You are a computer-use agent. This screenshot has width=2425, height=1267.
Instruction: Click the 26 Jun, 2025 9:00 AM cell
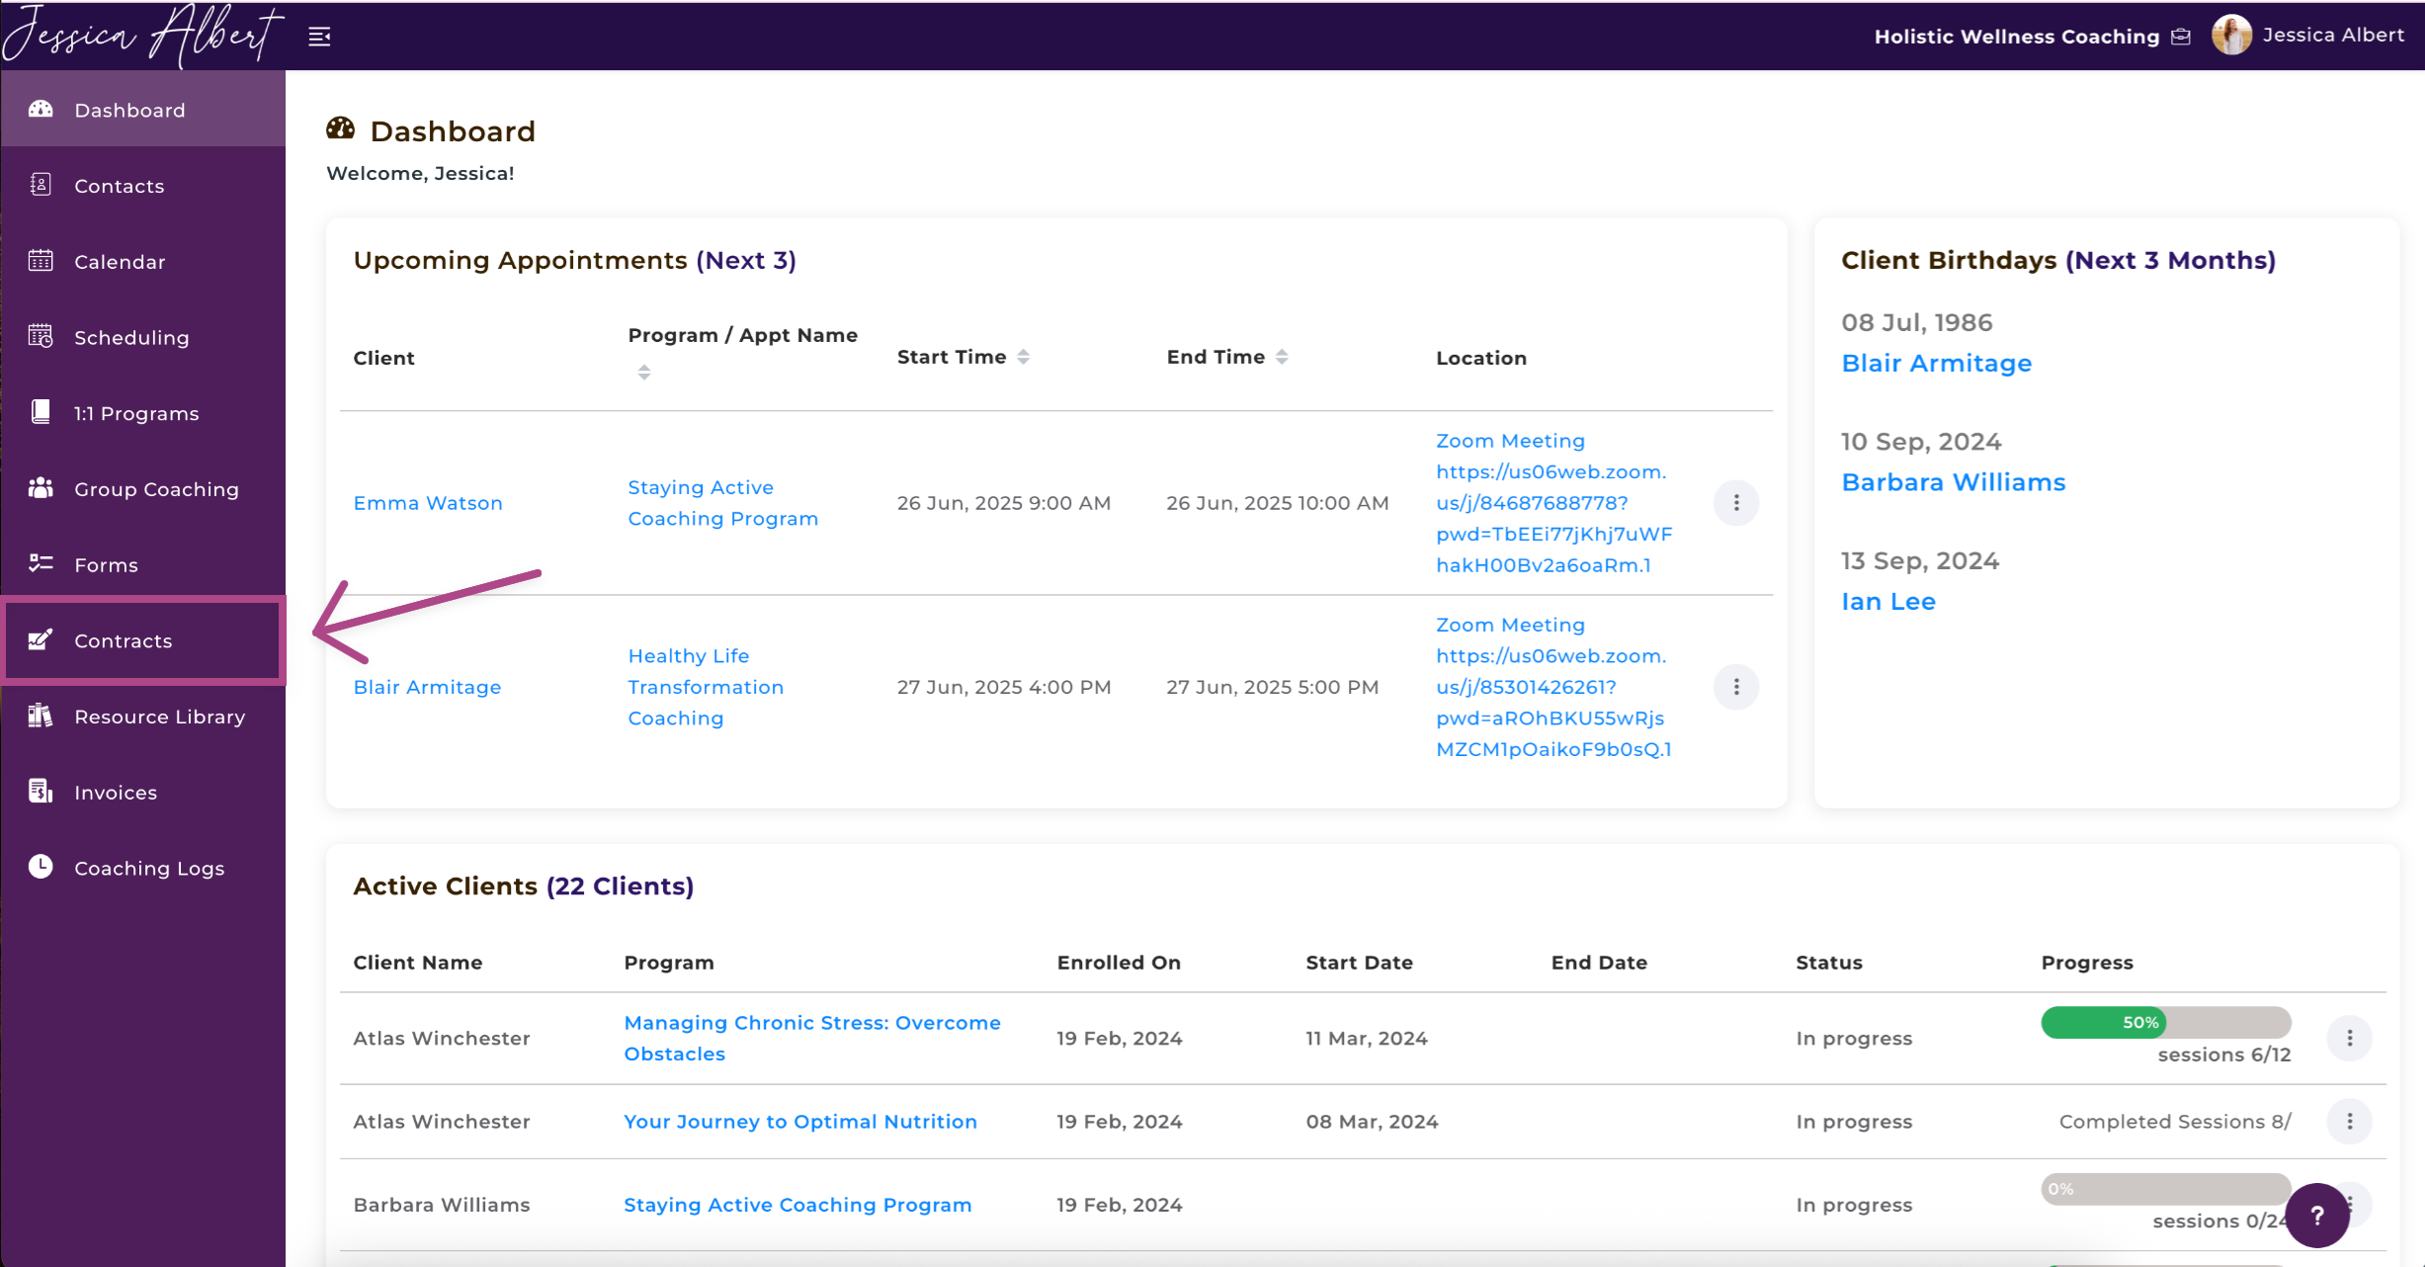click(1003, 503)
